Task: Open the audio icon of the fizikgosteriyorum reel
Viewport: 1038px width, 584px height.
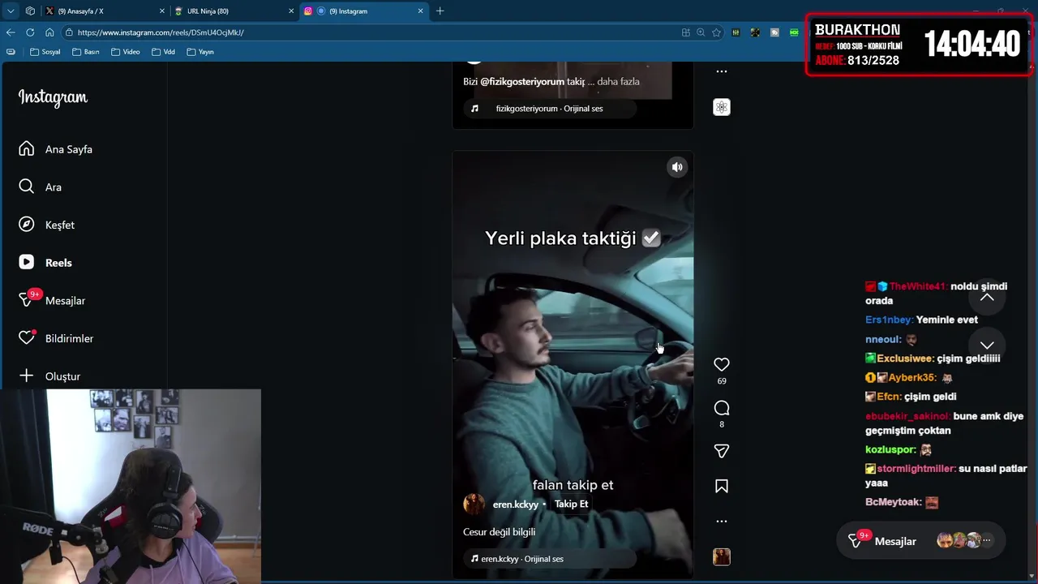Action: click(x=721, y=107)
